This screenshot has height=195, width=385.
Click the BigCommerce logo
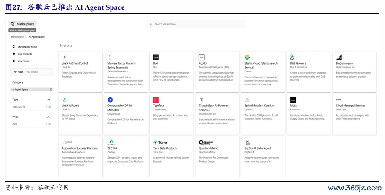pyautogui.click(x=339, y=58)
